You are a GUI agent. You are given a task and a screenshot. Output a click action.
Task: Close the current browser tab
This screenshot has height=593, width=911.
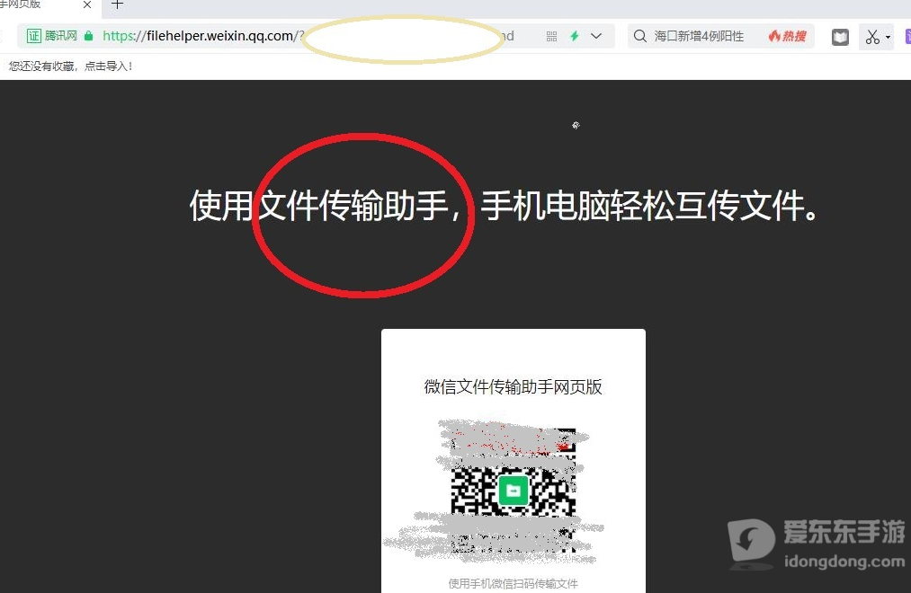87,4
